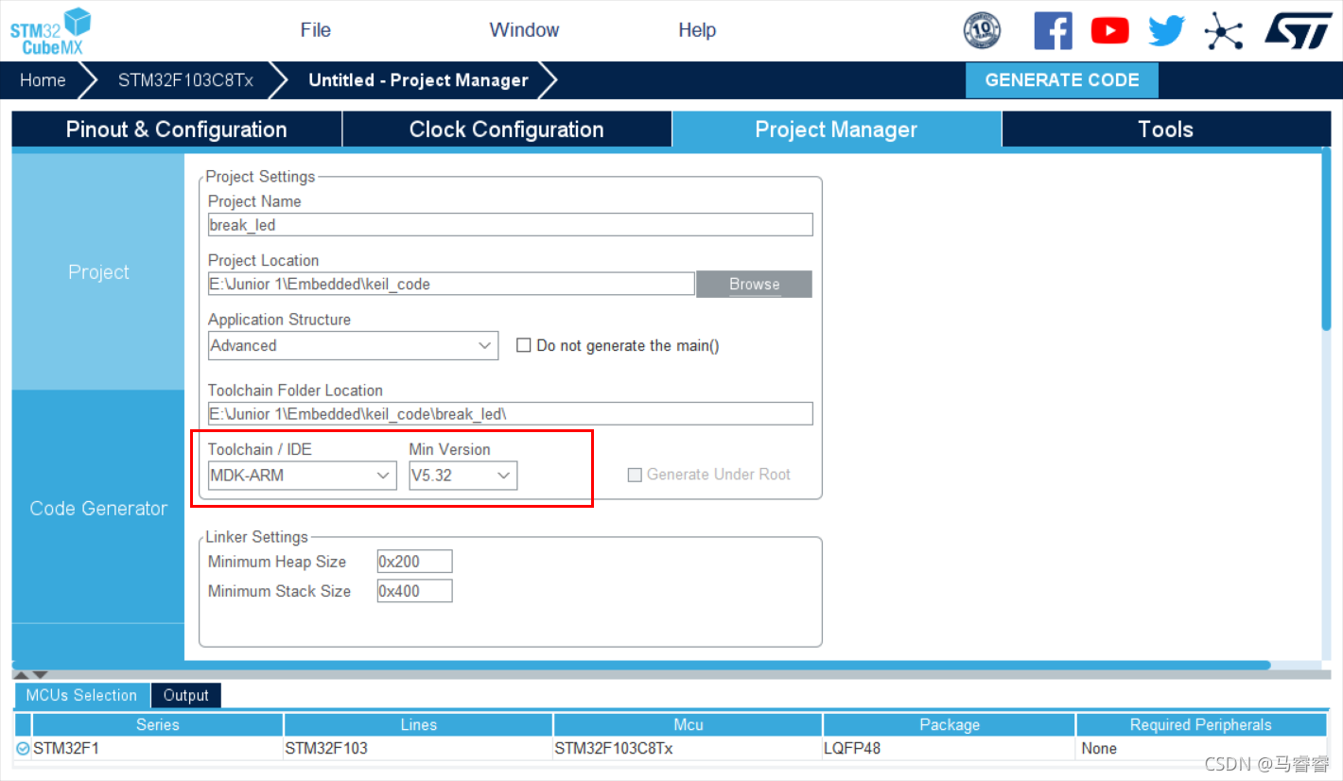Select the STM32F1 series cell
This screenshot has height=781, width=1343.
158,749
